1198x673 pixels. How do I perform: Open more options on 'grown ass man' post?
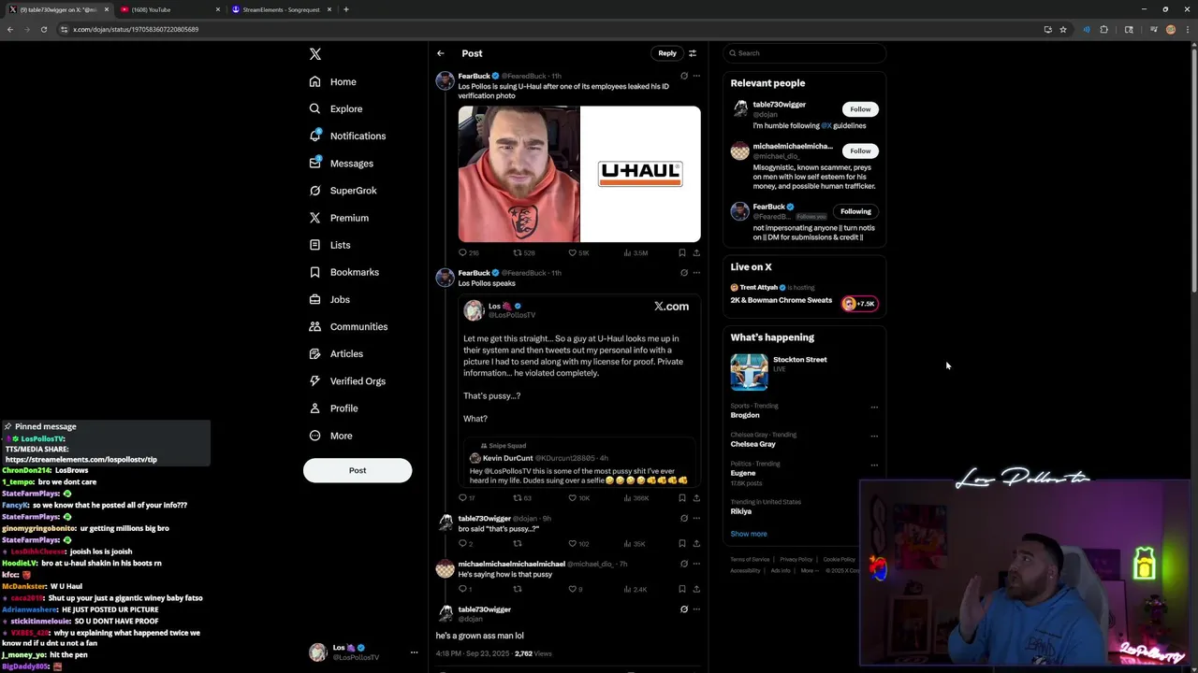pos(696,609)
